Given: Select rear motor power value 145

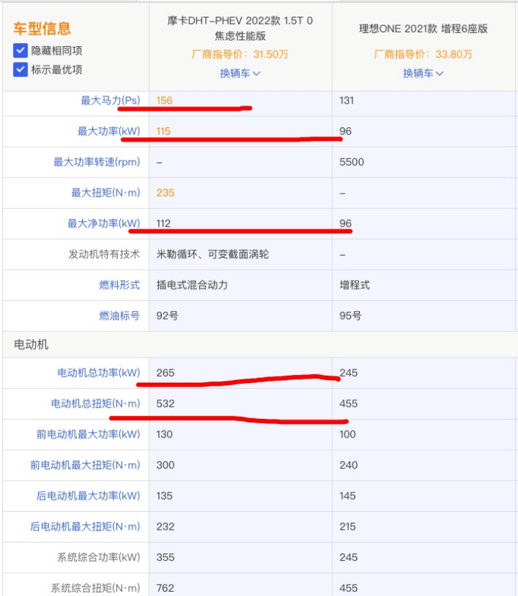Looking at the screenshot, I should (347, 496).
